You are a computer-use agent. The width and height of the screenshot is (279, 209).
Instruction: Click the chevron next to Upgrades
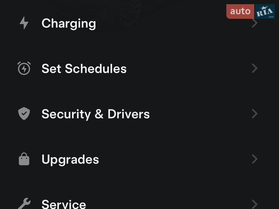point(255,159)
